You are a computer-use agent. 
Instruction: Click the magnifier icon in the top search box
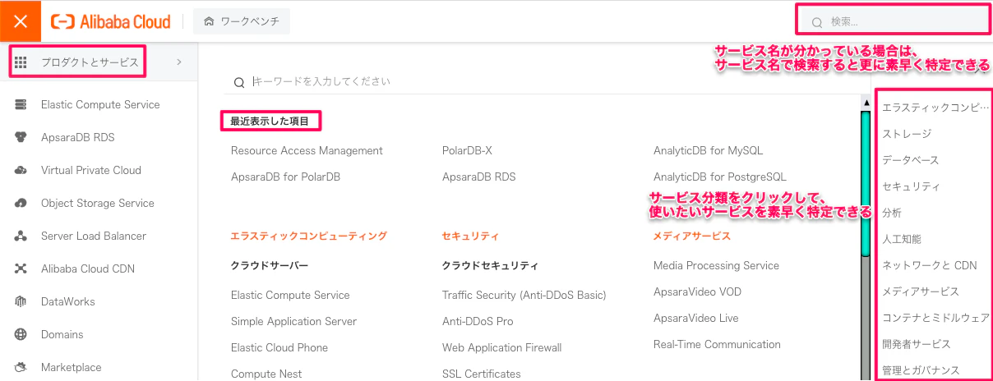(x=817, y=23)
